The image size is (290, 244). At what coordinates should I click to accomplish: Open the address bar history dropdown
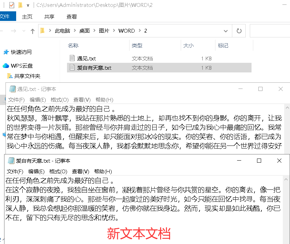coord(226,31)
